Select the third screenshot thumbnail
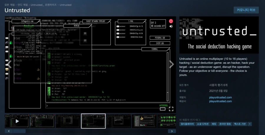This screenshot has height=135, width=265. click(x=68, y=121)
